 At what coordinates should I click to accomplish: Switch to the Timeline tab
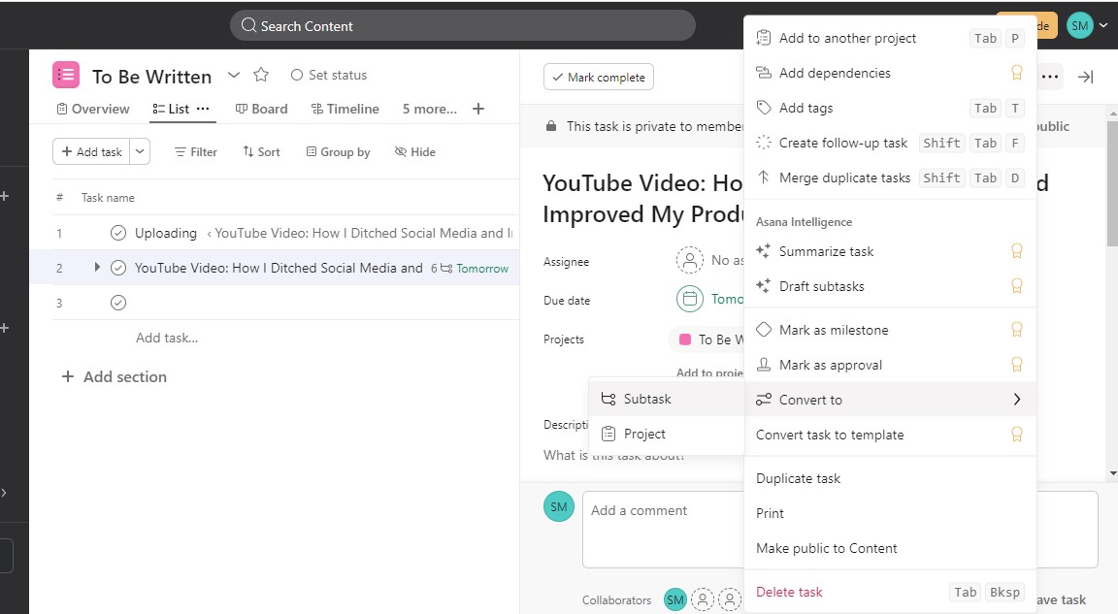coord(345,109)
